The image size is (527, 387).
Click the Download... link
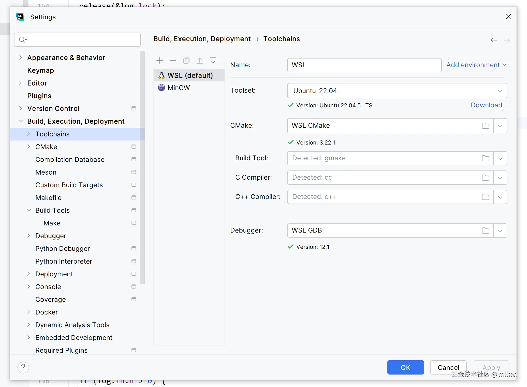pos(489,105)
